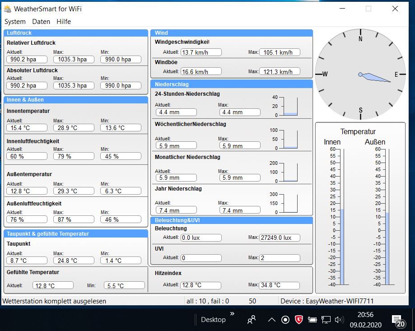This screenshot has width=415, height=331.
Task: Expand hidden tray icons with the chevron
Action: (x=271, y=320)
